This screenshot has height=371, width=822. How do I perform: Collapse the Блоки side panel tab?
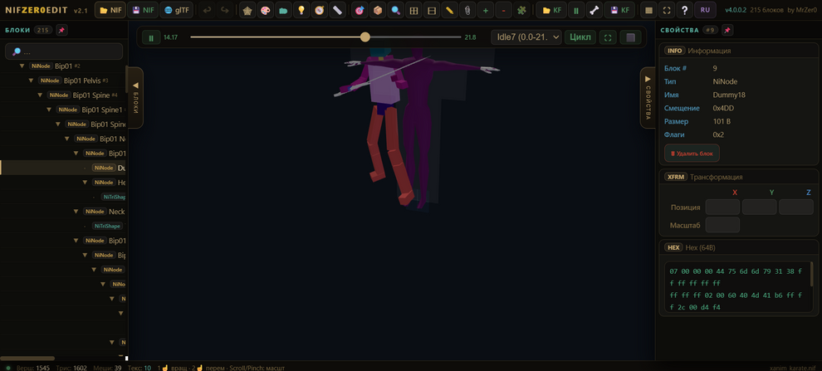[x=135, y=97]
